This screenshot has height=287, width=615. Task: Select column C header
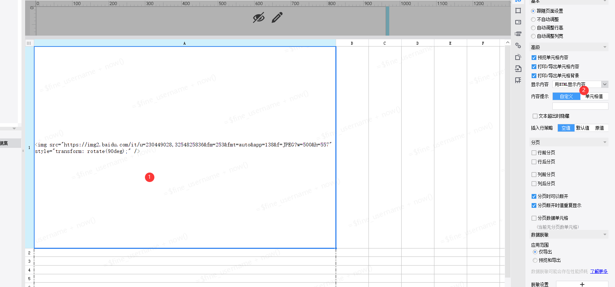(x=385, y=43)
